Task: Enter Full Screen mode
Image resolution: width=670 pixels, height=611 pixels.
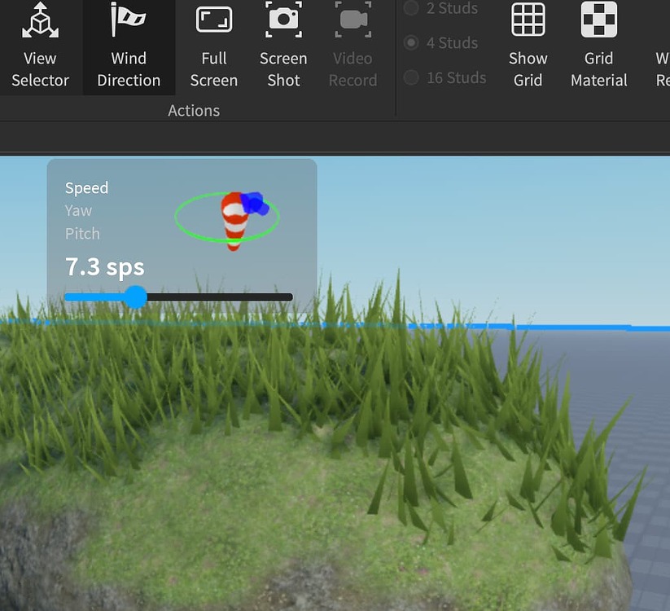Action: (213, 45)
